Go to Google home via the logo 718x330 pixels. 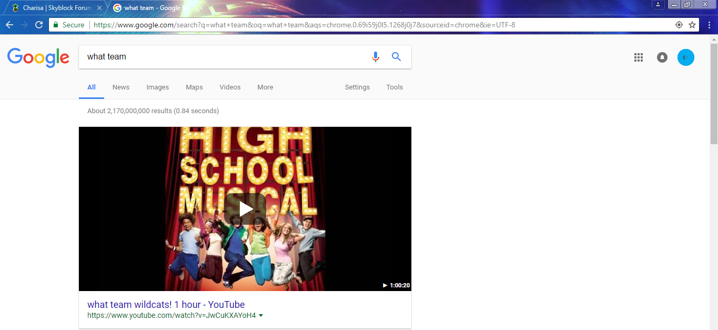point(38,57)
